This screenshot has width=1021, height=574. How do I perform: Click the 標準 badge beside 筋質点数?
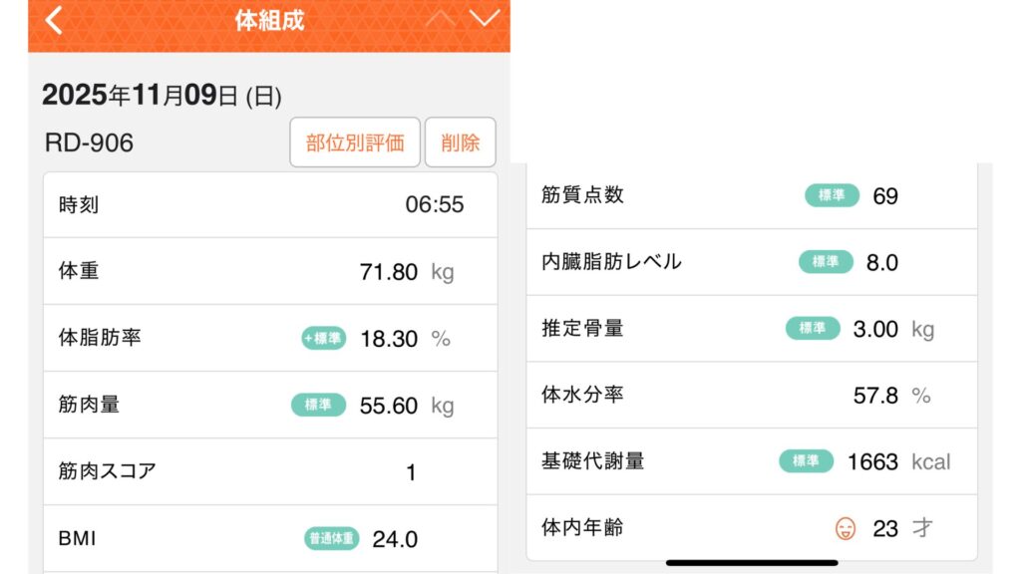[x=832, y=195]
